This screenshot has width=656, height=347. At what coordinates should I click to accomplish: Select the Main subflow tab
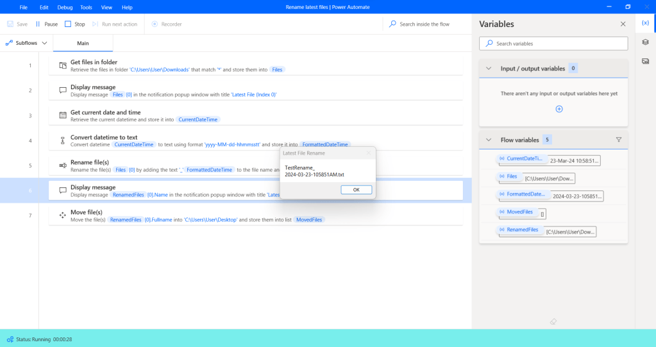pos(83,43)
